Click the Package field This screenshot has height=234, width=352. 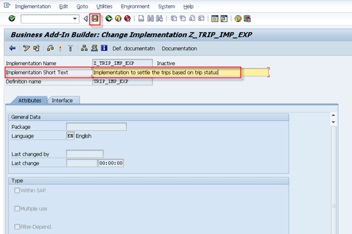(96, 127)
